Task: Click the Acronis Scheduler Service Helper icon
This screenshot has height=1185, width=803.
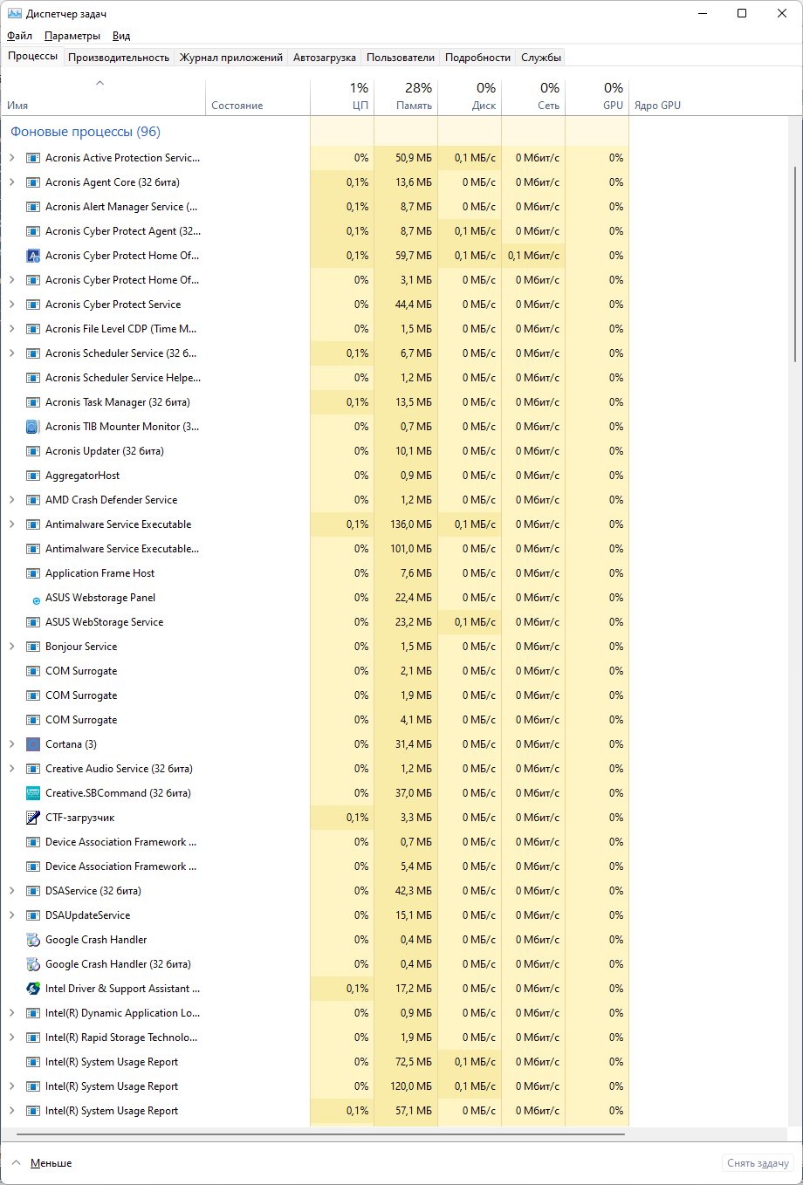Action: click(33, 378)
